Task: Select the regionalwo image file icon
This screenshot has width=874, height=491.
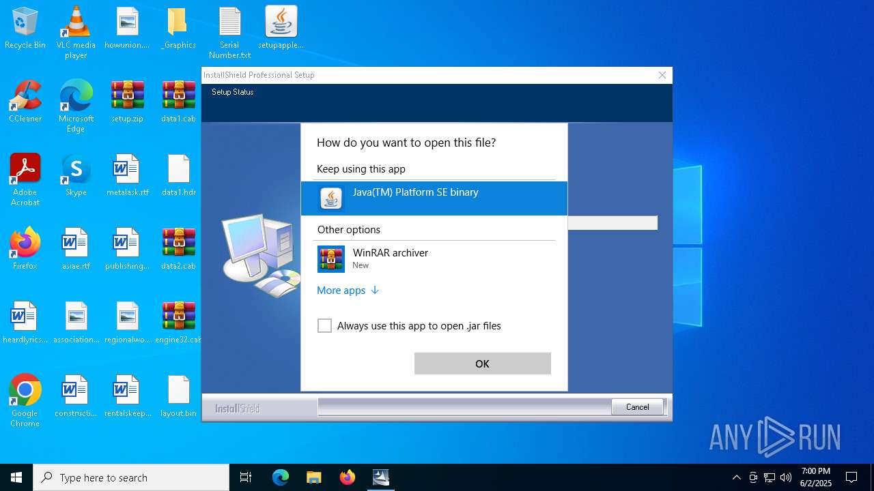Action: click(127, 323)
